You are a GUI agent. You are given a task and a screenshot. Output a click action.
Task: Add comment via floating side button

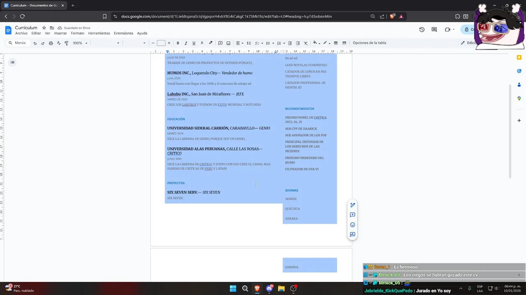[352, 215]
